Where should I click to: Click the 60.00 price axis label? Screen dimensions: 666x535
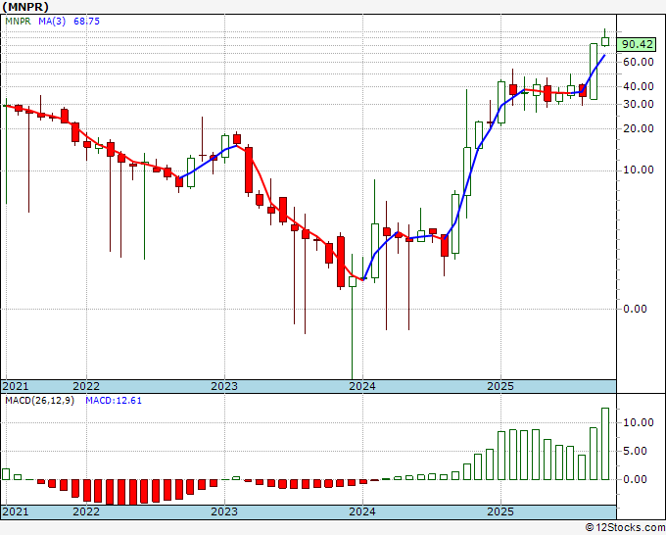tap(638, 62)
